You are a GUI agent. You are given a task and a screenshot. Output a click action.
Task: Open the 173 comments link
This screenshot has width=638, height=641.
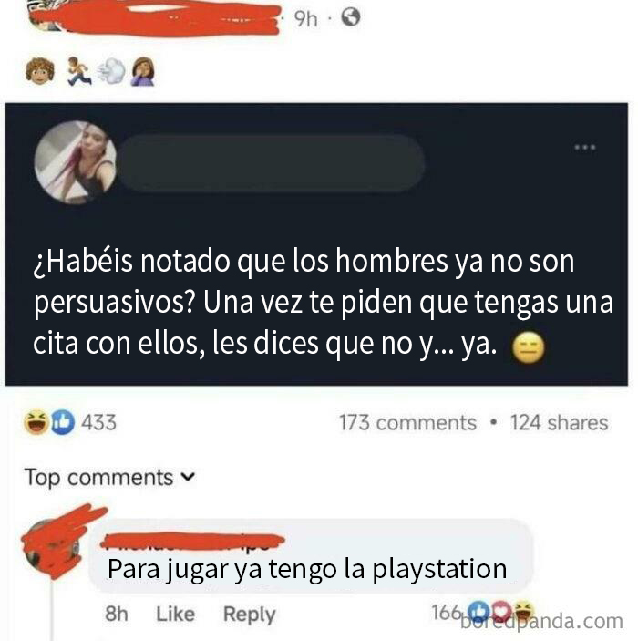click(x=407, y=423)
